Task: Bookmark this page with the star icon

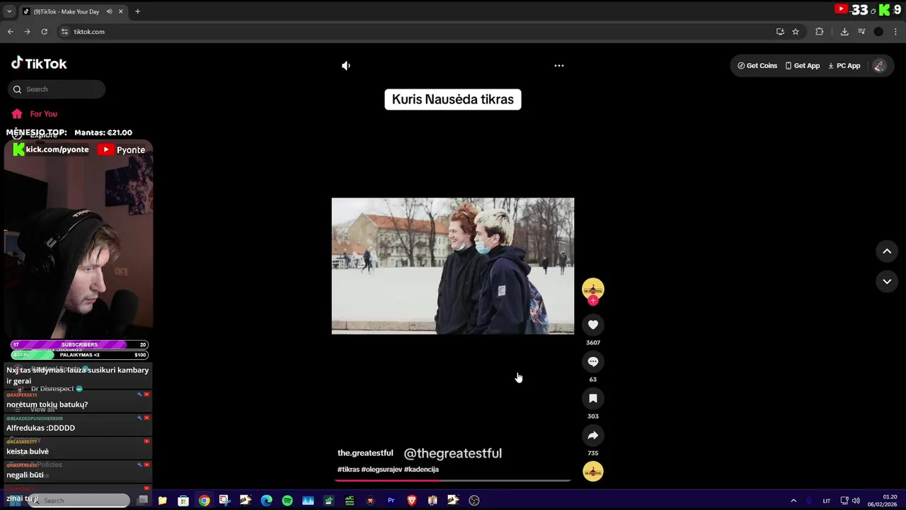Action: pos(796,31)
